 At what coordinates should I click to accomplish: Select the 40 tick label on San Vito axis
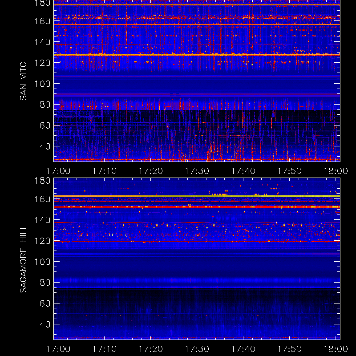(x=45, y=146)
